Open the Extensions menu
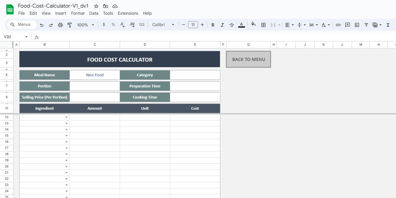This screenshot has width=396, height=198. (x=128, y=13)
